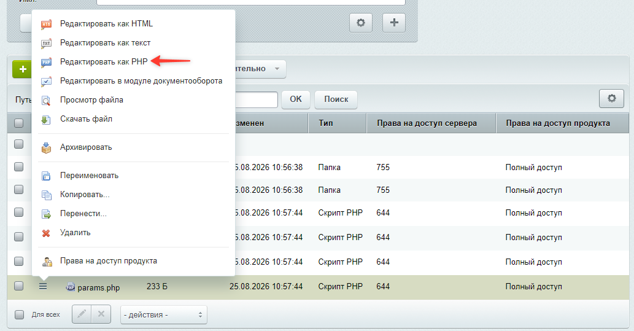
Task: Click the move file icon
Action: 47,214
